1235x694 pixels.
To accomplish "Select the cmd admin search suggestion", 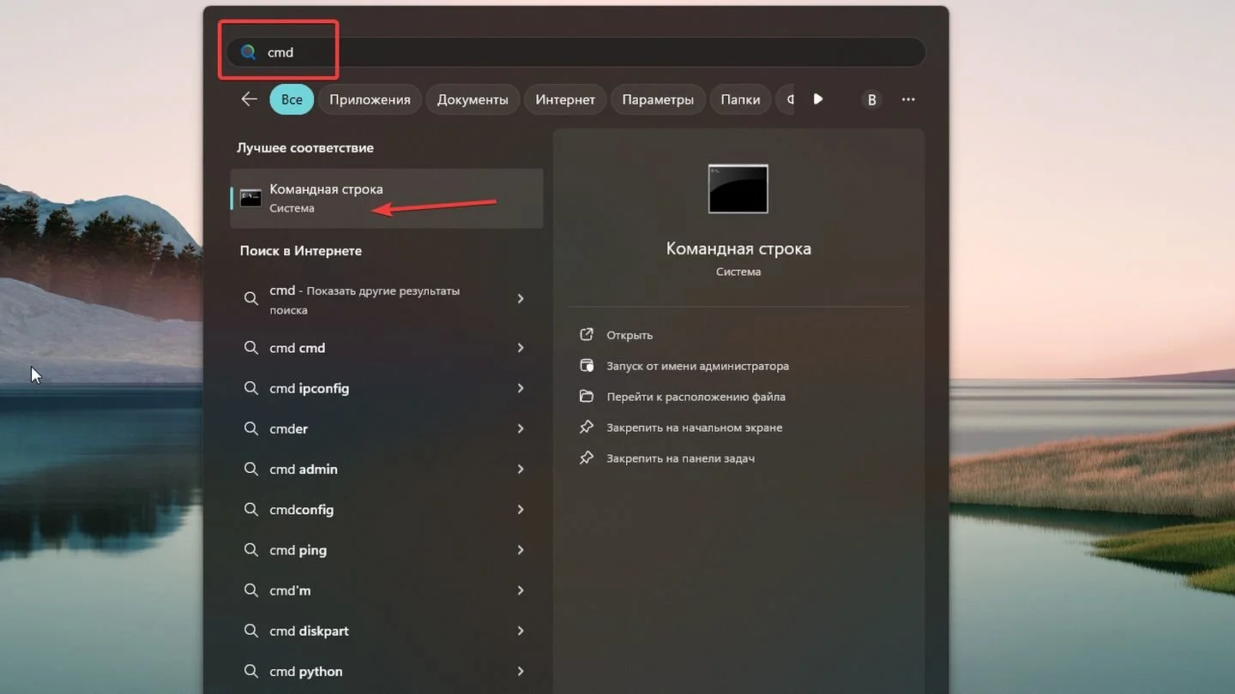I will click(387, 470).
